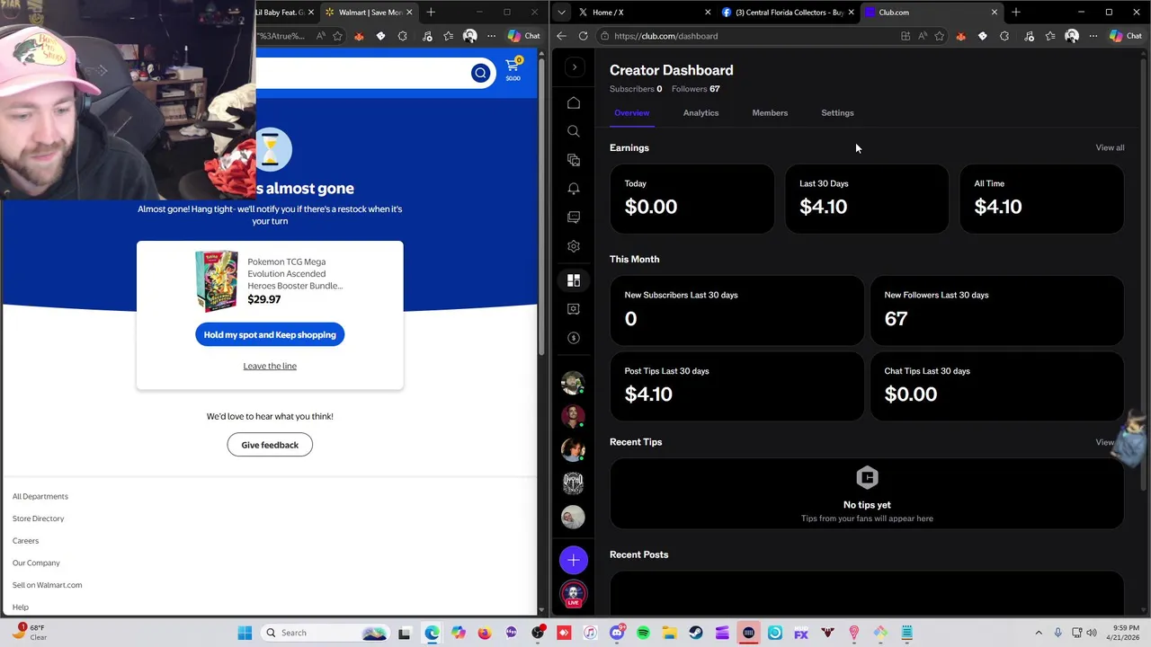This screenshot has height=647, width=1151.
Task: Open the tab list dropdown in right browser
Action: [x=561, y=13]
